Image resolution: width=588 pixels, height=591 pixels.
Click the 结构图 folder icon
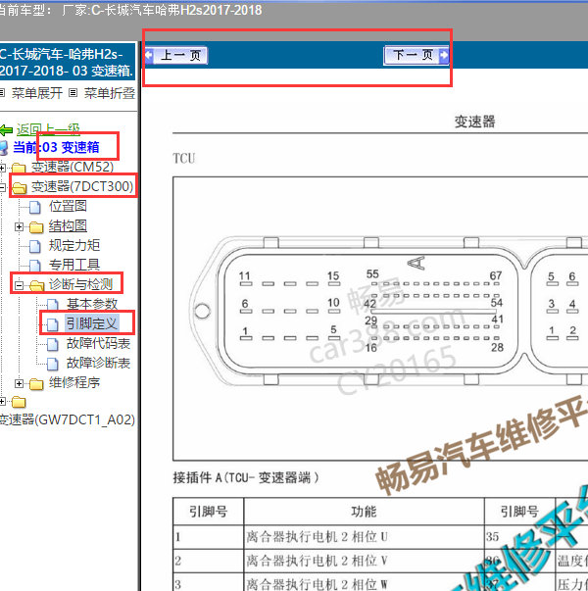click(x=36, y=227)
